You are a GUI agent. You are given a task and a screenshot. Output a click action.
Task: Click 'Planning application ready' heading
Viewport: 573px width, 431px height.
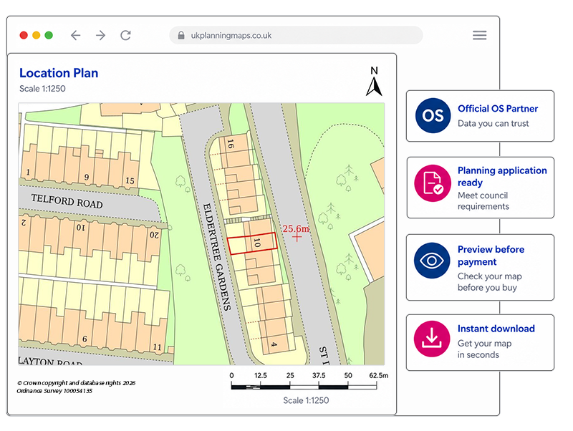[502, 176]
